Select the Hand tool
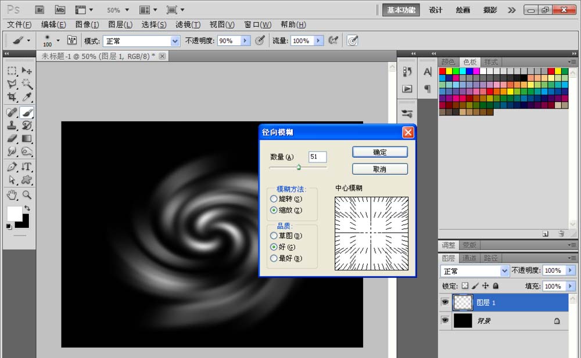Image resolution: width=581 pixels, height=358 pixels. [x=12, y=195]
